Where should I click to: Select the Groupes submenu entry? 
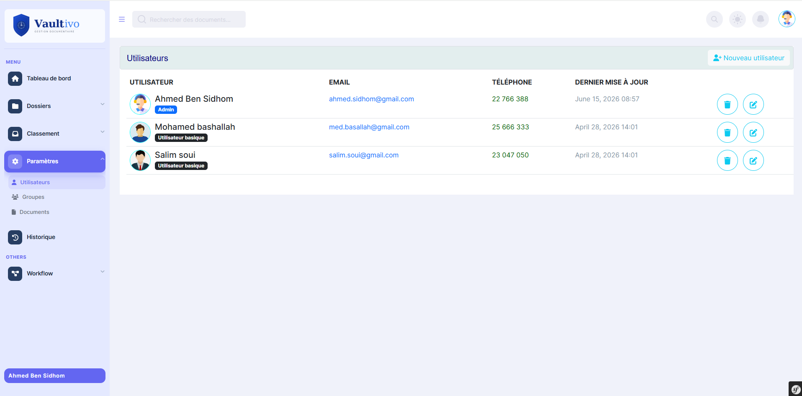tap(57, 197)
